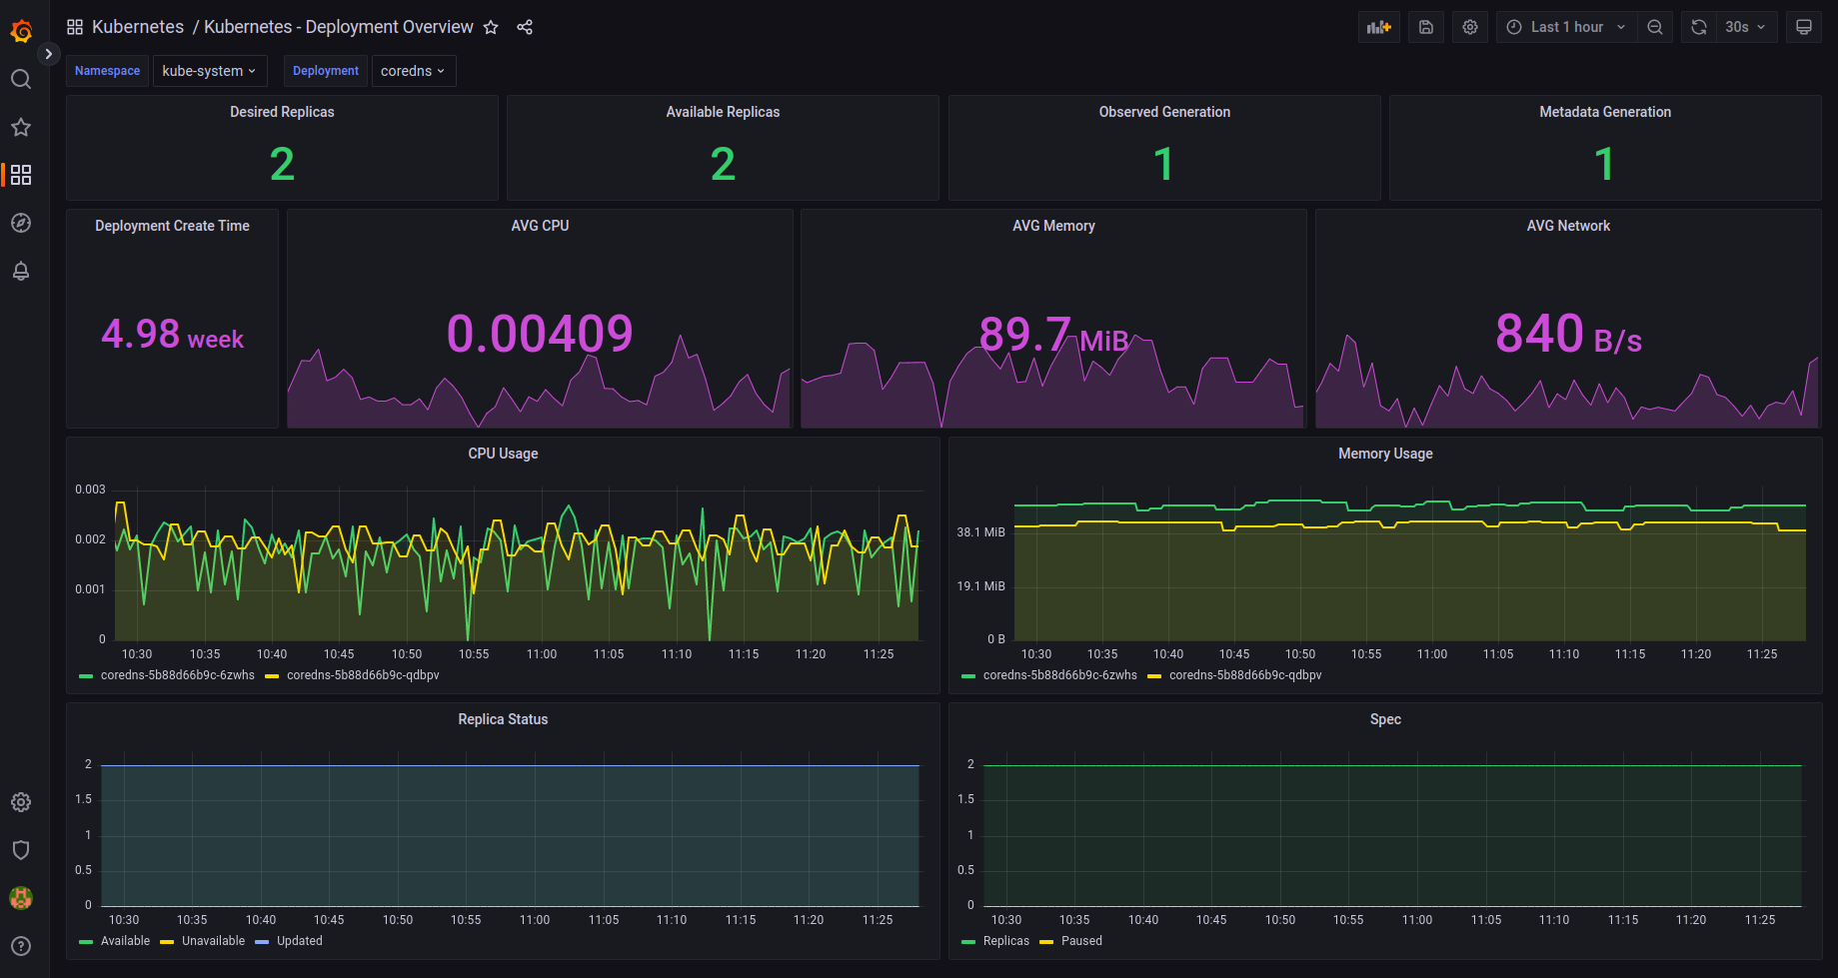This screenshot has width=1838, height=978.
Task: Toggle coredns-5b88d66b9c-6zwhs series in CPU Usage legend
Action: (x=177, y=675)
